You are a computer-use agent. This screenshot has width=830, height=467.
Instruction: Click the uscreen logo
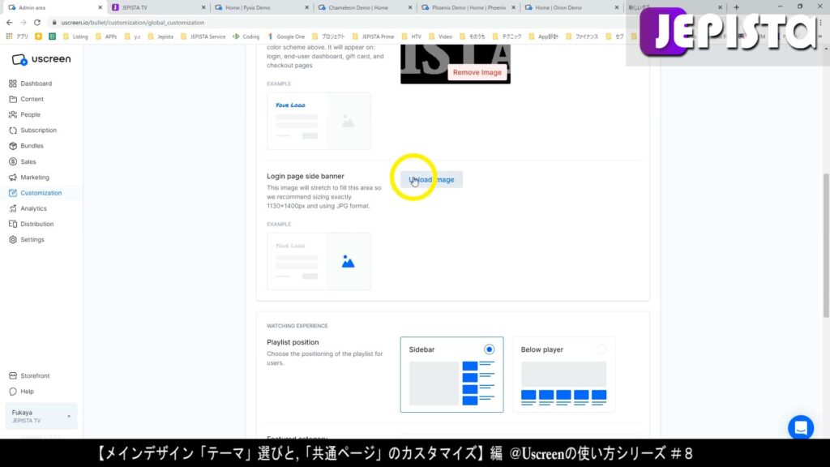(41, 59)
